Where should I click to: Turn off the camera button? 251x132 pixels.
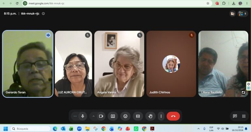click(x=101, y=116)
